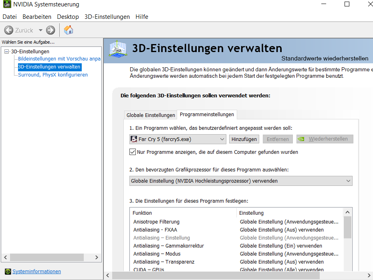The width and height of the screenshot is (373, 280).
Task: Click the Systeminformationen icon
Action: coord(8,272)
